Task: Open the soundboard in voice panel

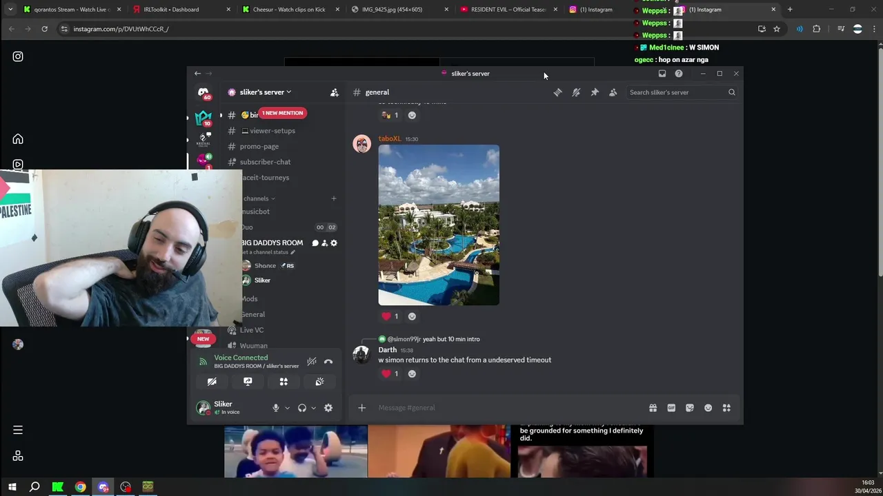Action: pos(319,382)
